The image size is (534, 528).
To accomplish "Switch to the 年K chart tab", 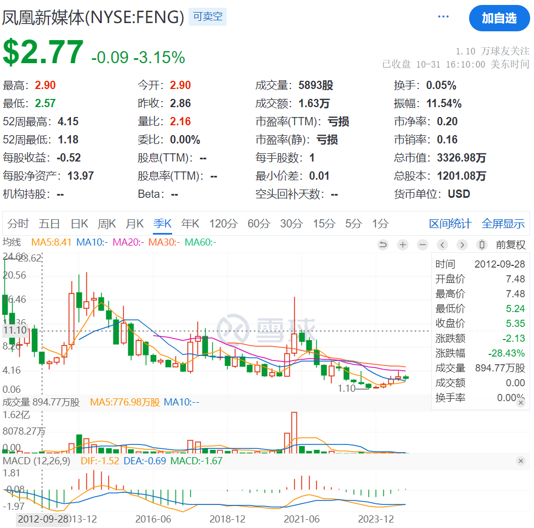I will (190, 224).
